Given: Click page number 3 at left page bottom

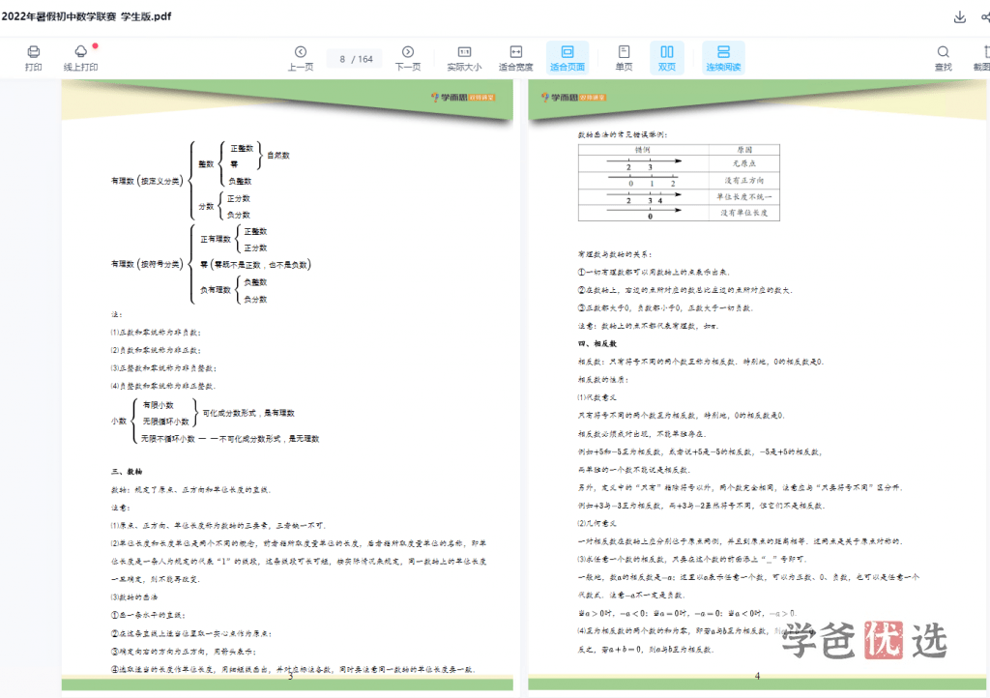Looking at the screenshot, I should point(290,676).
